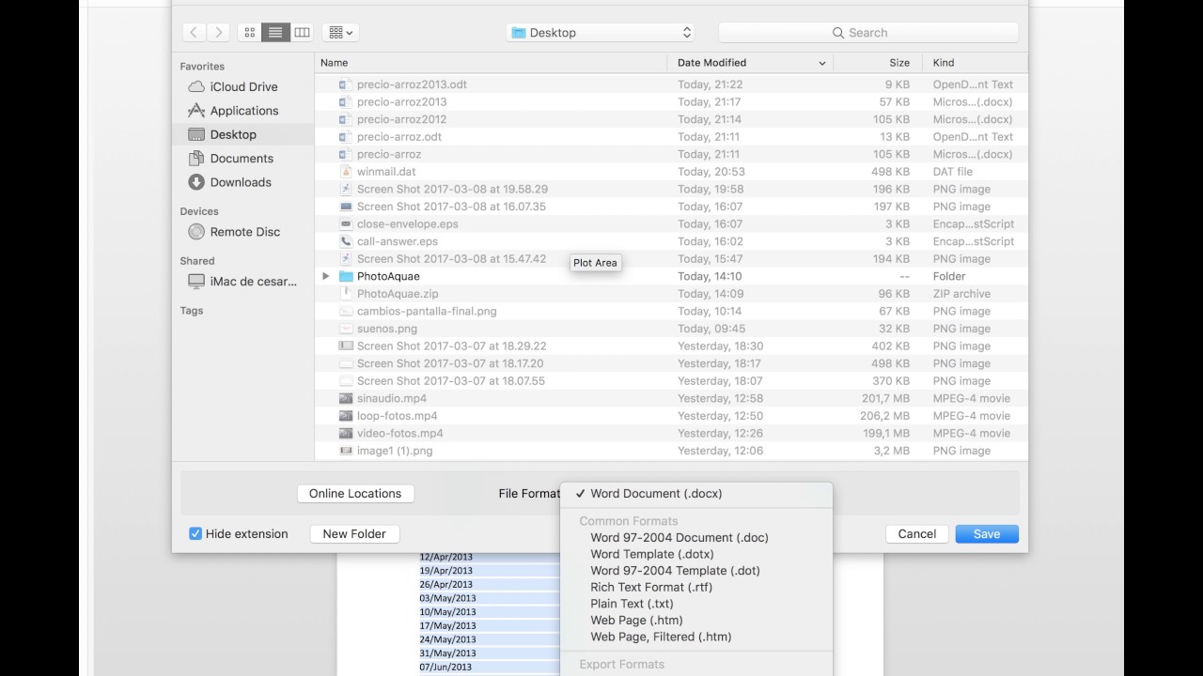Switch to icon grid view
Image resolution: width=1203 pixels, height=676 pixels.
click(x=250, y=32)
